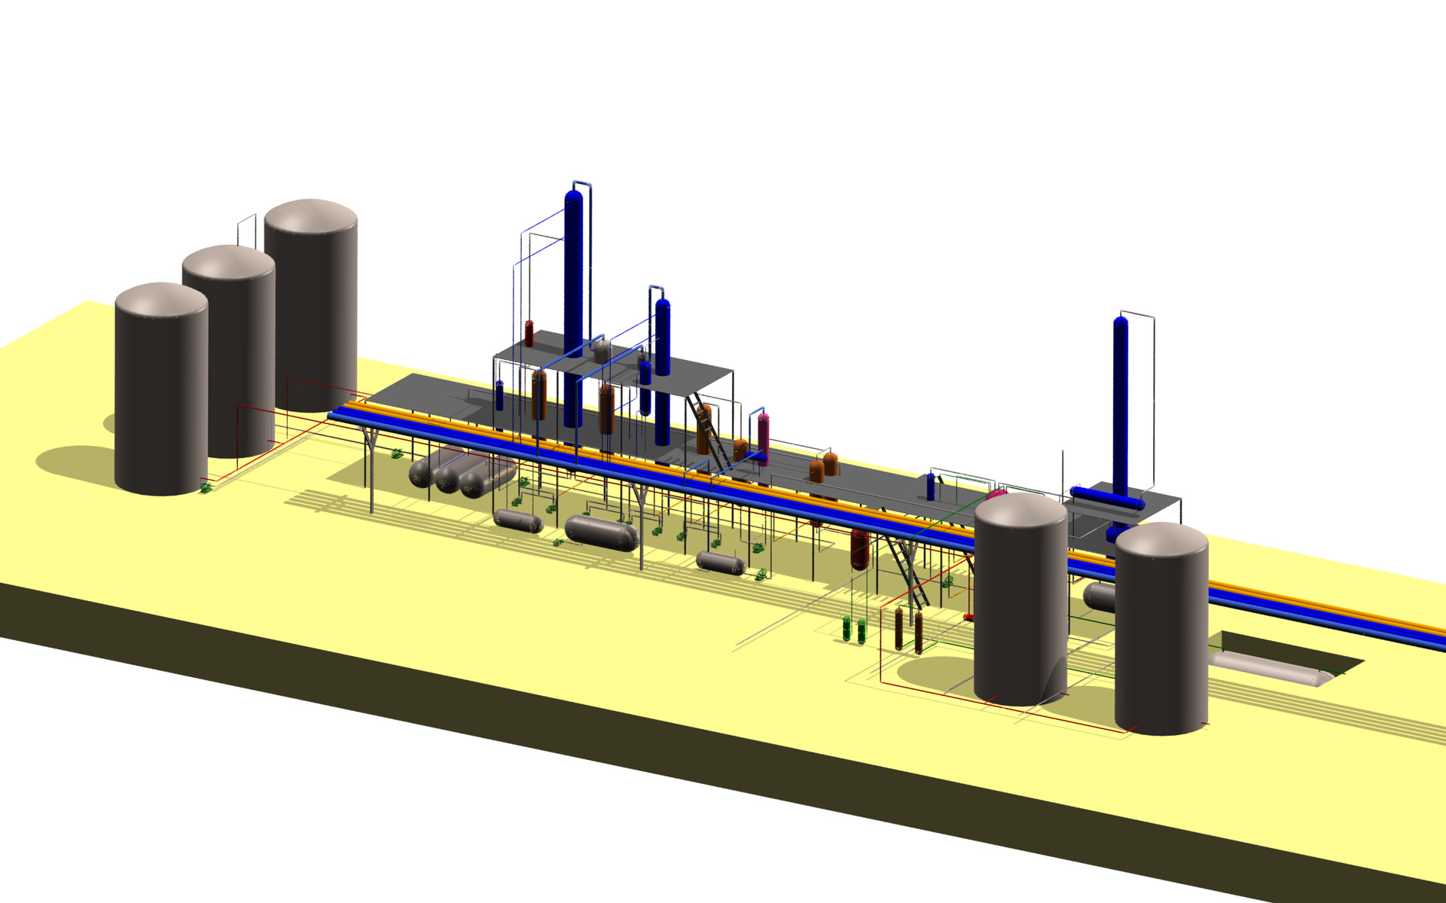The height and width of the screenshot is (903, 1446).
Task: Pick the largest horizontal gray drum under the rack
Action: 602,532
